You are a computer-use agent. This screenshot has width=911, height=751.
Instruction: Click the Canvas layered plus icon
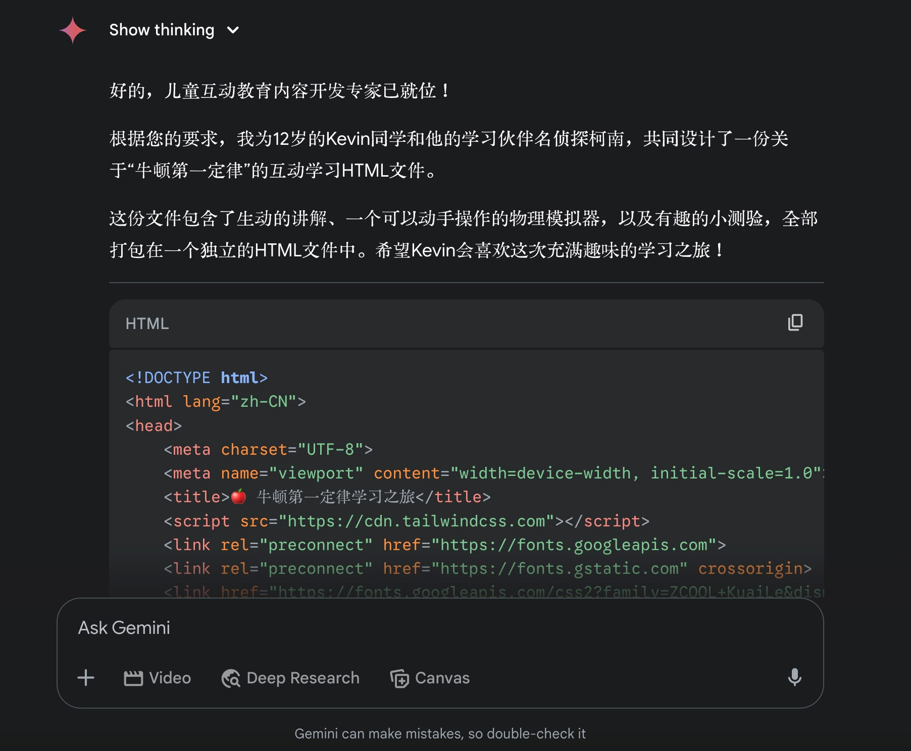coord(399,678)
